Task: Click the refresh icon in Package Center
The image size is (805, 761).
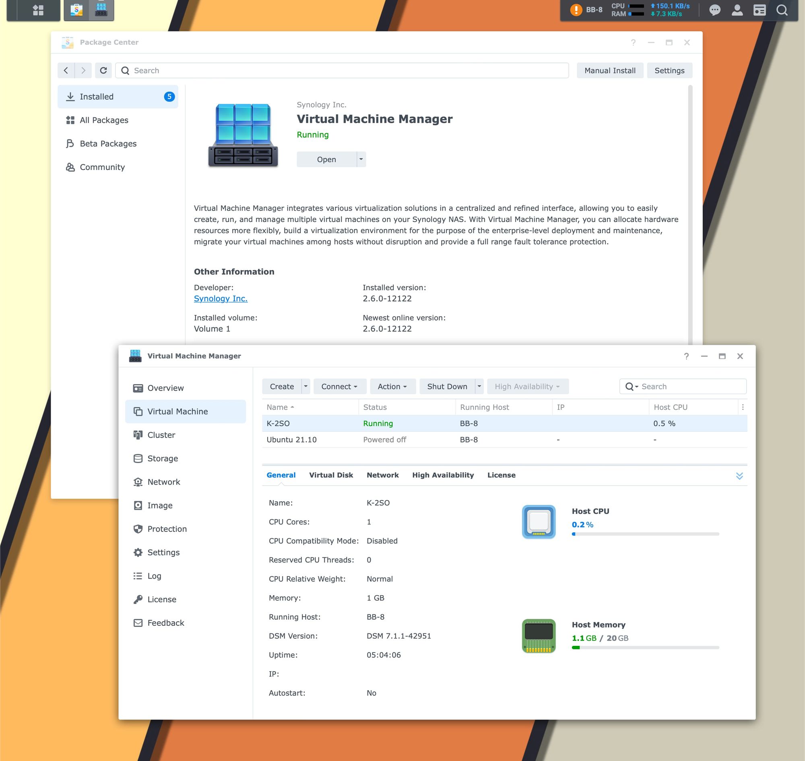Action: 103,70
